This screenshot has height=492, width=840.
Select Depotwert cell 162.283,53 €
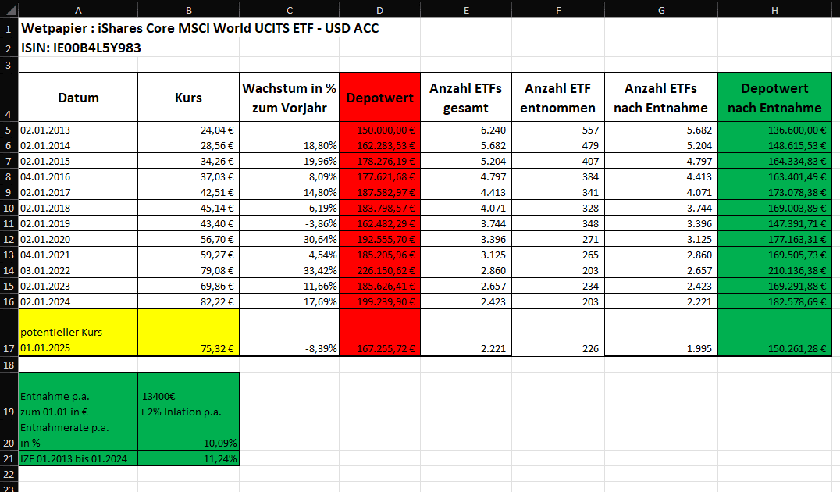[x=380, y=145]
